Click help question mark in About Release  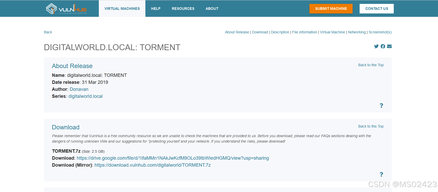coord(381,106)
